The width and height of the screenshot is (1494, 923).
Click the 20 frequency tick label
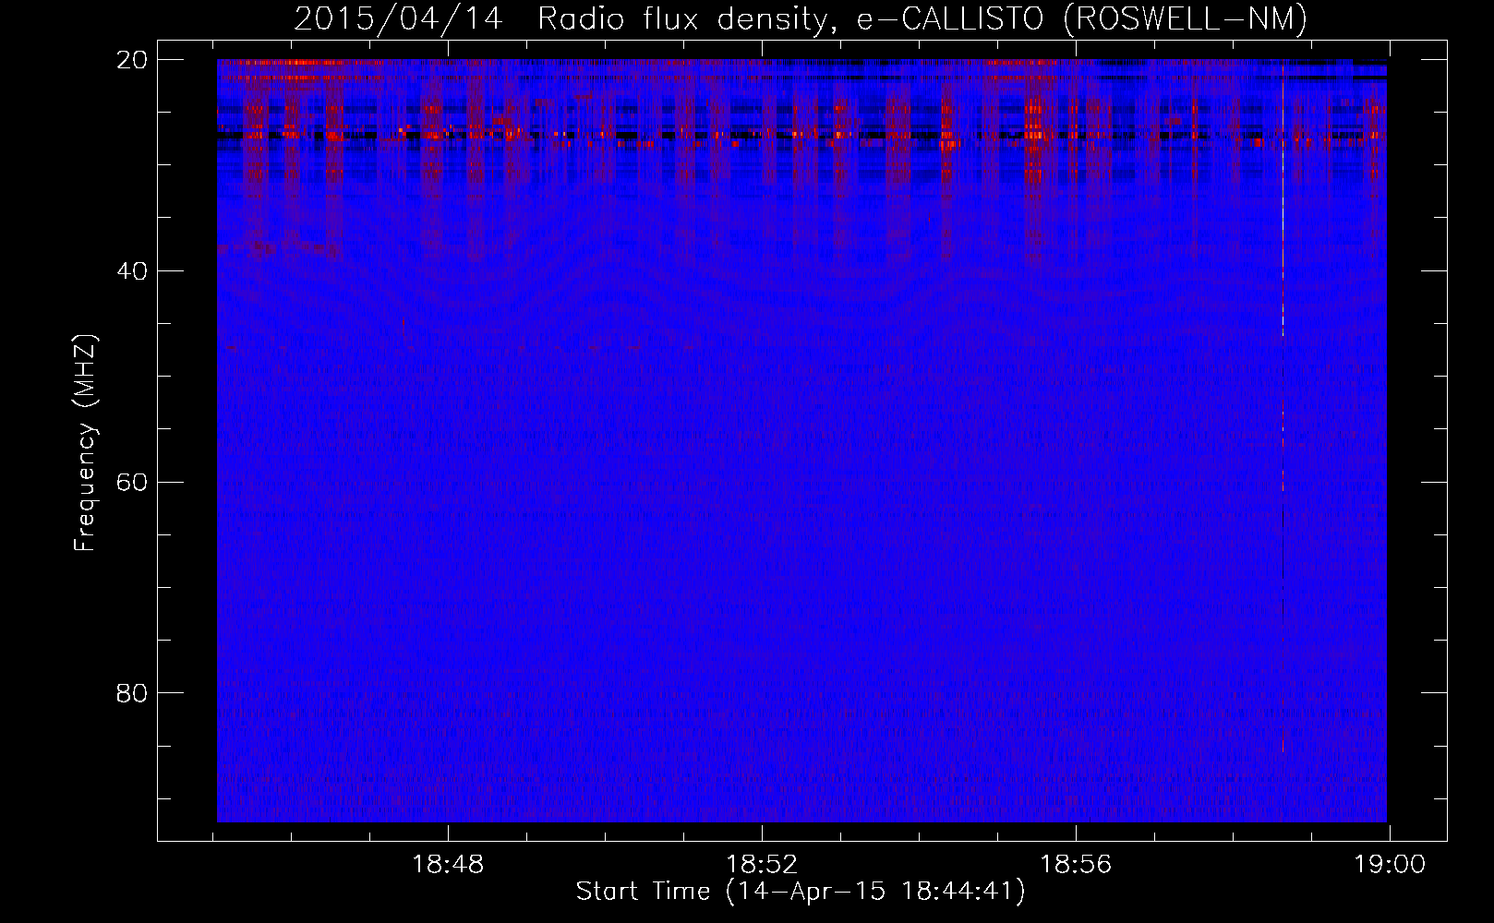click(x=132, y=60)
